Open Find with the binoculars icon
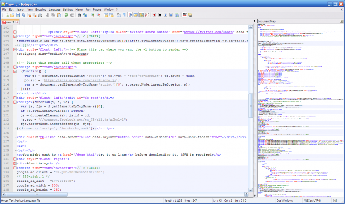The height and width of the screenshot is (204, 345). [80, 15]
